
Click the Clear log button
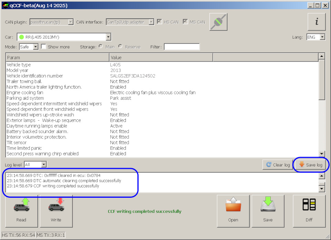coord(278,165)
